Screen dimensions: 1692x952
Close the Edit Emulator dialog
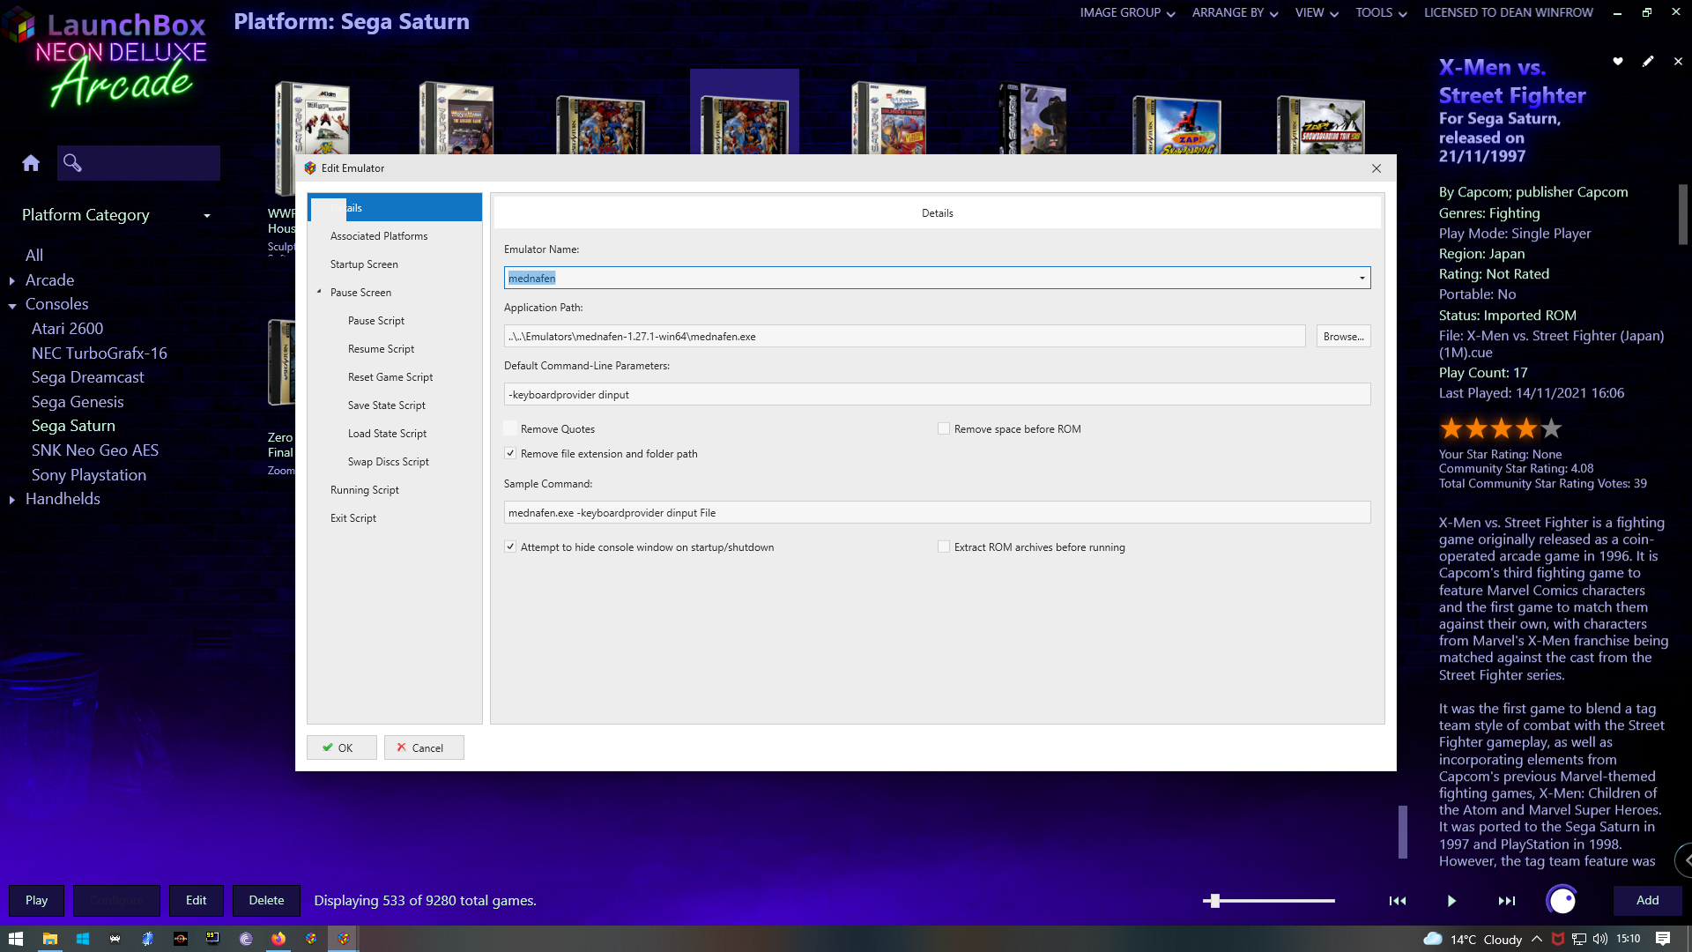(1377, 168)
